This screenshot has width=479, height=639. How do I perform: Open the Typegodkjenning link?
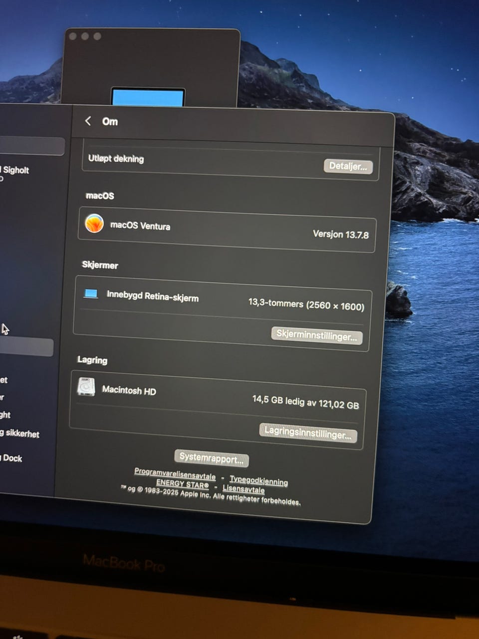pos(258,480)
